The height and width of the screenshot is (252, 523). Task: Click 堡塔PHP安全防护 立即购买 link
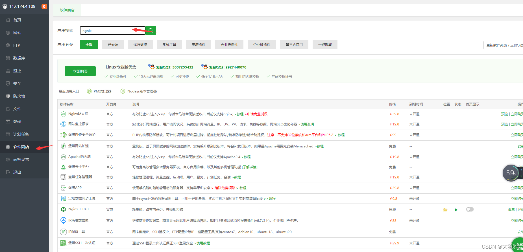click(517, 135)
